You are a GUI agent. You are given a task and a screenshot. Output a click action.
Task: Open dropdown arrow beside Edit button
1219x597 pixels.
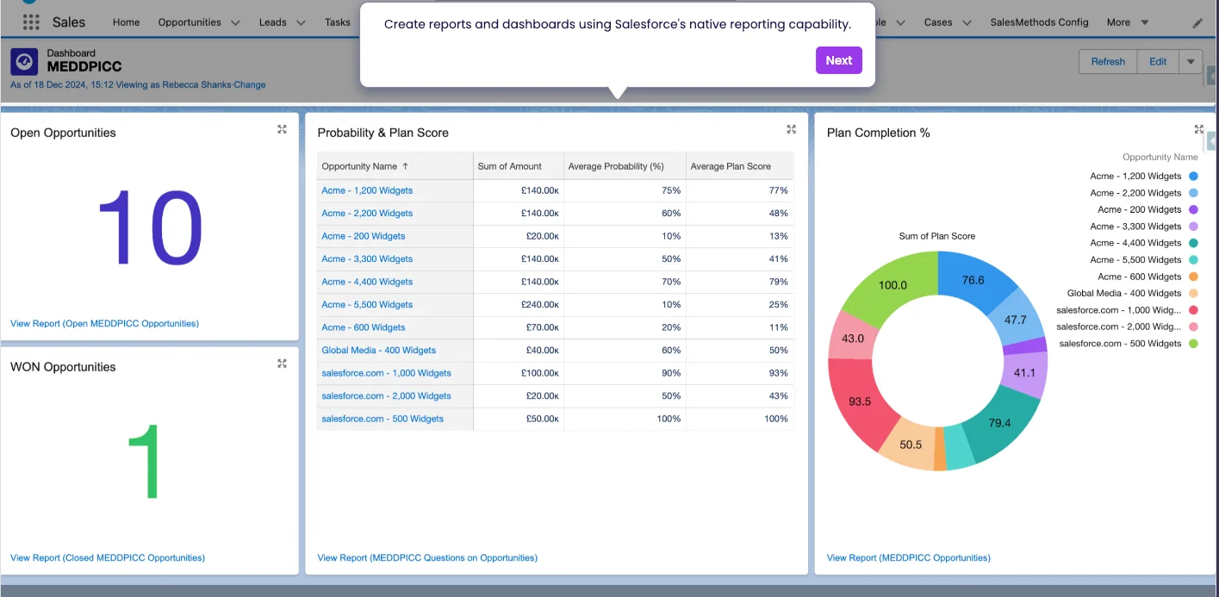tap(1191, 61)
